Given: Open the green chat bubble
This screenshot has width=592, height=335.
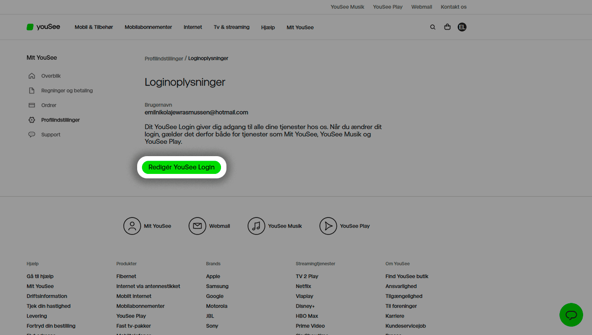Looking at the screenshot, I should tap(571, 315).
